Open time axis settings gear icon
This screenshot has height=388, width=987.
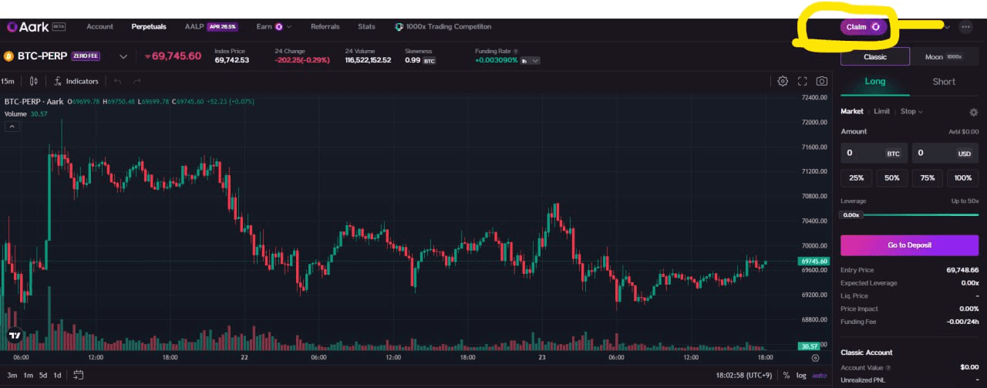coord(814,359)
